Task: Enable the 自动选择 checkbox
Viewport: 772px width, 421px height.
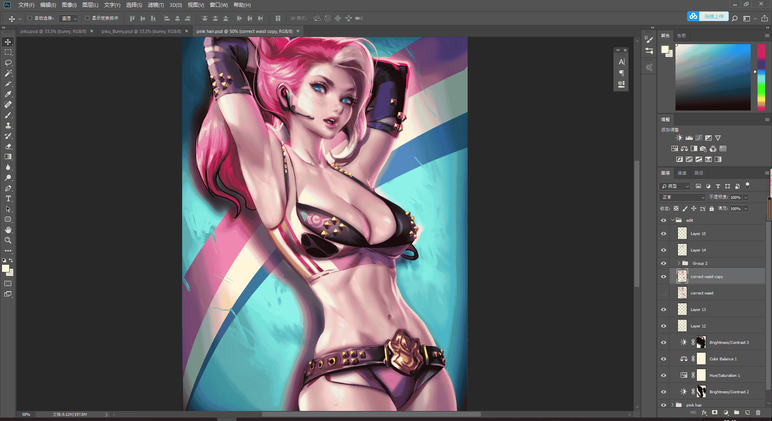Action: coord(30,18)
